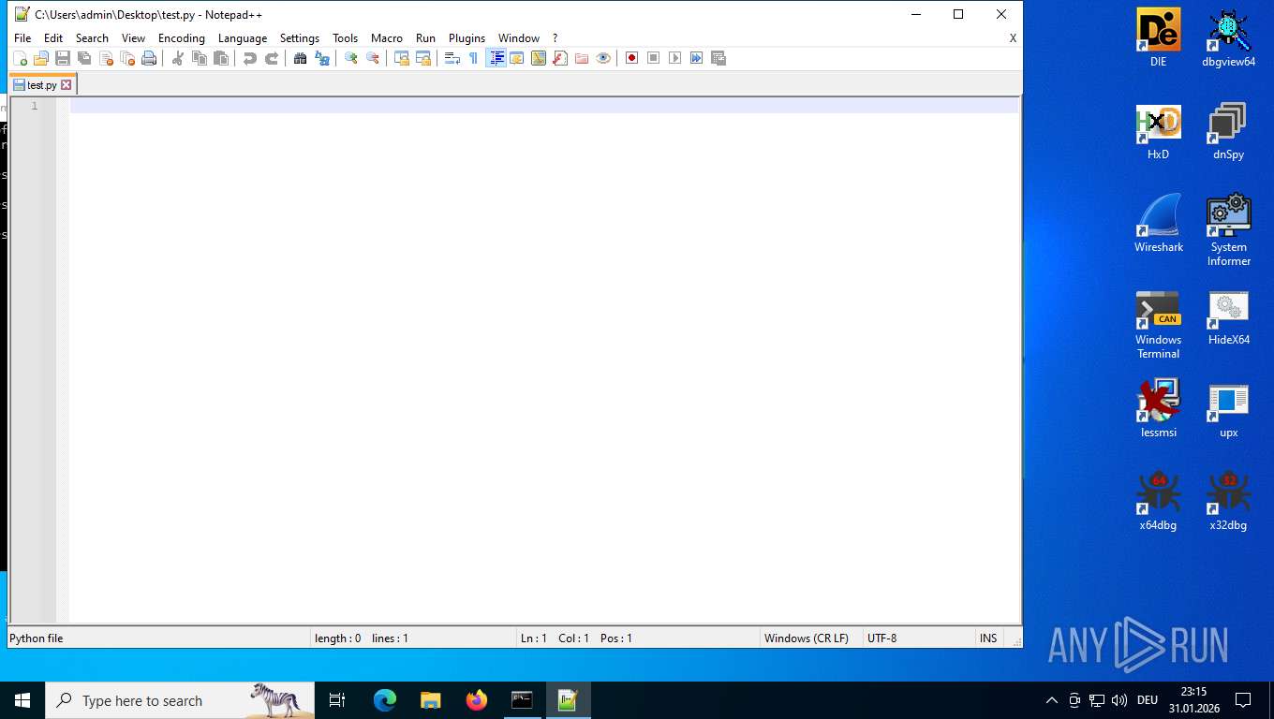The image size is (1274, 719).
Task: Open the Language menu
Action: coord(243,38)
